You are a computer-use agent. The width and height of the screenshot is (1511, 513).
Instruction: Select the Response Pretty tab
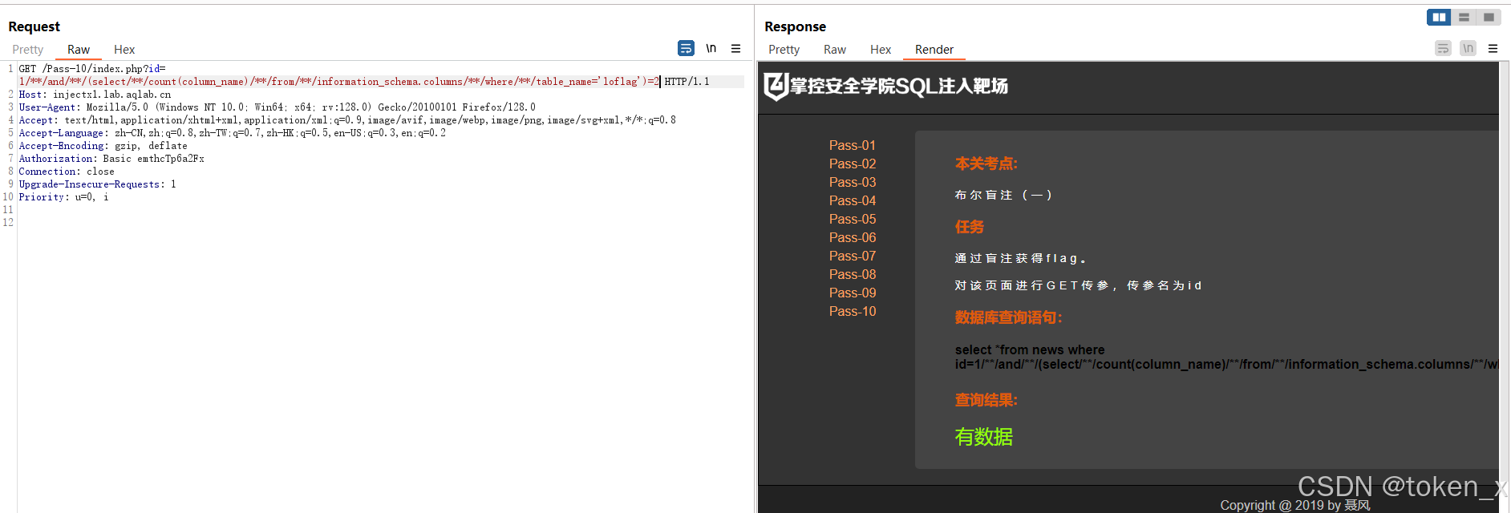784,50
